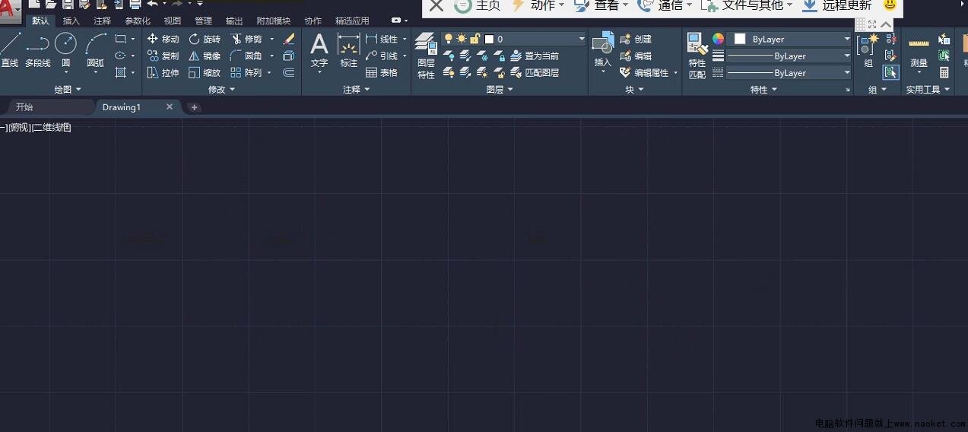Image resolution: width=968 pixels, height=432 pixels.
Task: Click 置为当前 make current button
Action: pyautogui.click(x=534, y=56)
